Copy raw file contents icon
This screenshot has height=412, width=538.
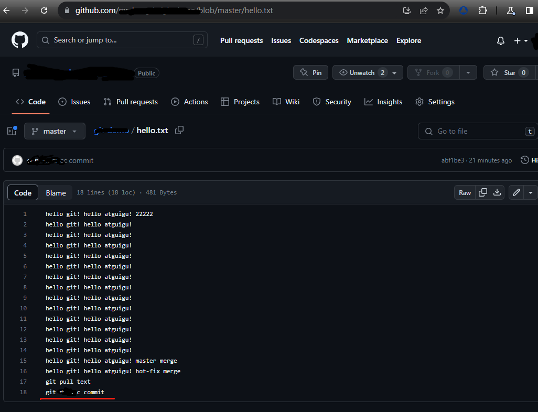click(x=483, y=192)
